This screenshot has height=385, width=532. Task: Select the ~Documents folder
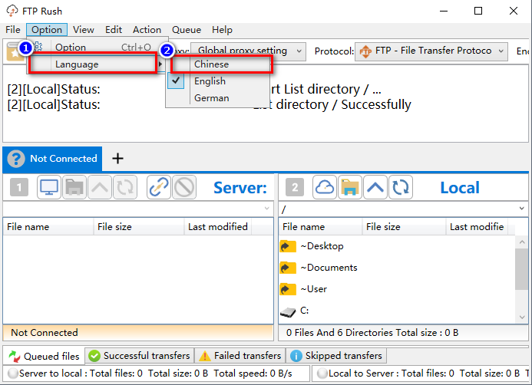[329, 268]
